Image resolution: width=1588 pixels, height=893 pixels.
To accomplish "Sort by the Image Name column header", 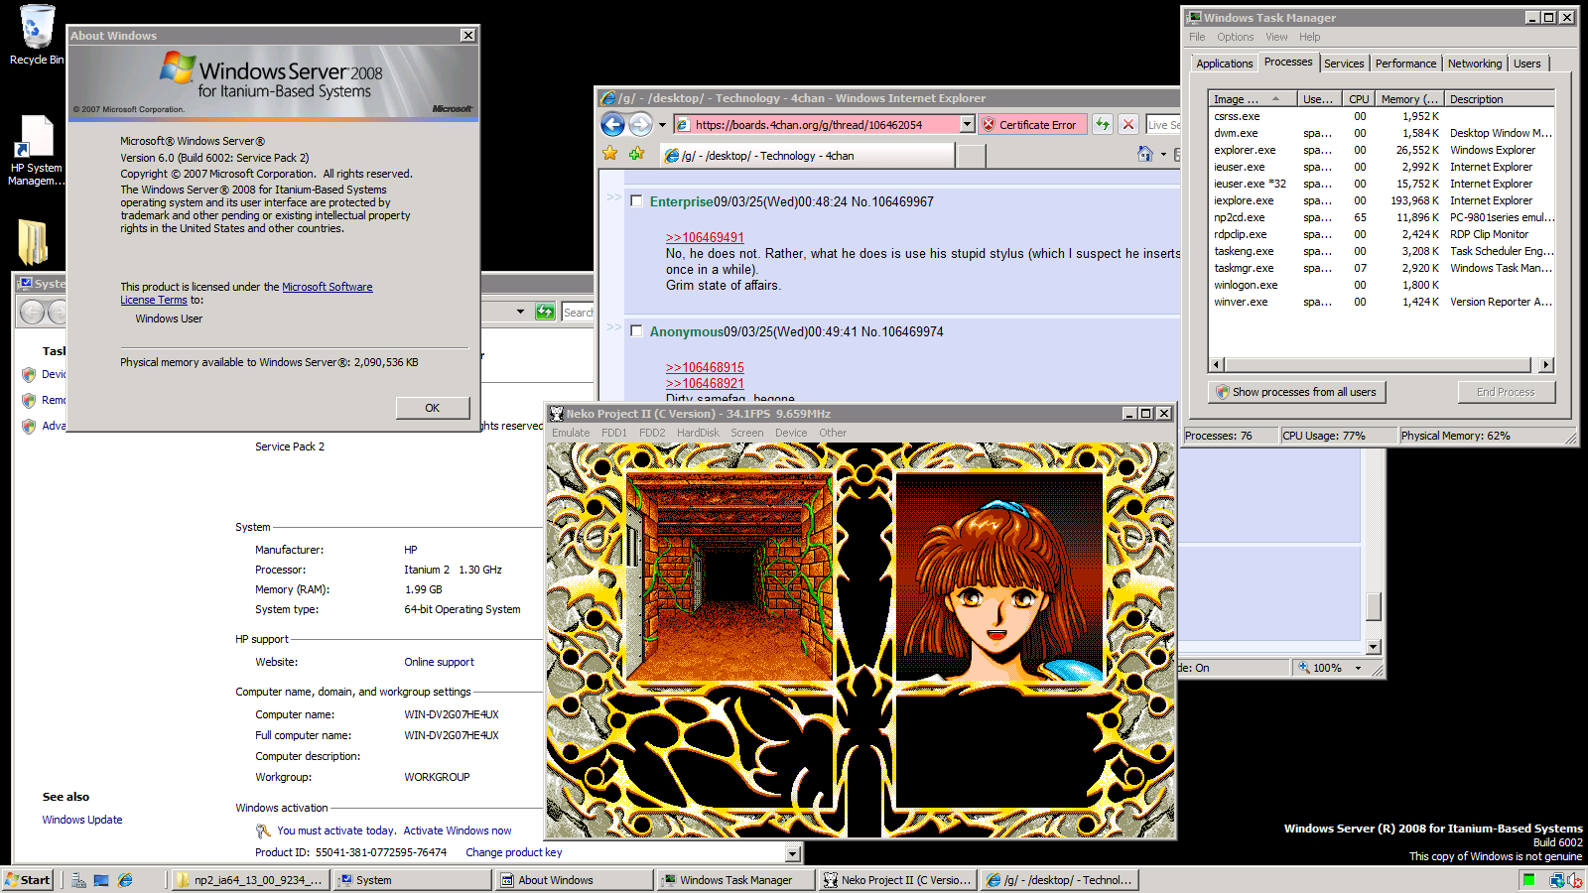I will tap(1253, 99).
